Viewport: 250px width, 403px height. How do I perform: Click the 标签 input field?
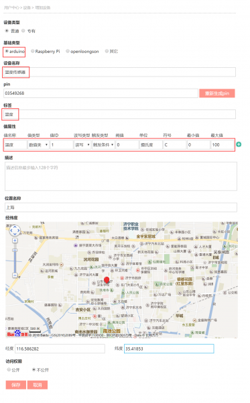(x=119, y=114)
